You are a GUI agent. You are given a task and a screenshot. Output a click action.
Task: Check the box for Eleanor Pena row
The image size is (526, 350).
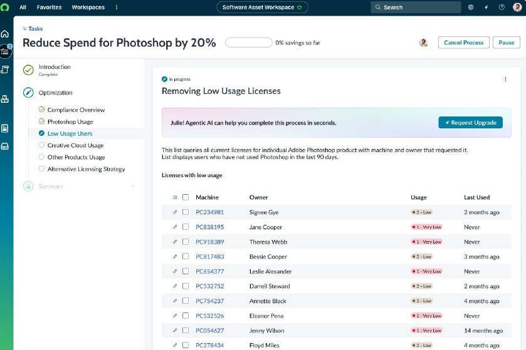[186, 315]
